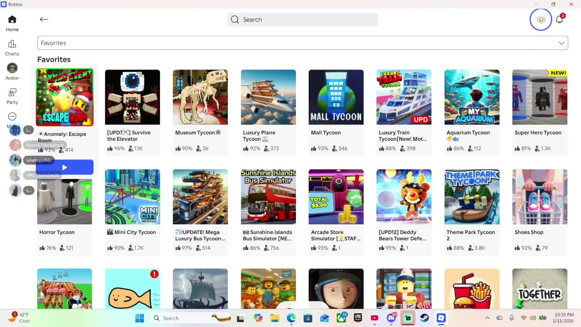Open the burger and fries game thumbnail
The height and width of the screenshot is (327, 581).
472,289
